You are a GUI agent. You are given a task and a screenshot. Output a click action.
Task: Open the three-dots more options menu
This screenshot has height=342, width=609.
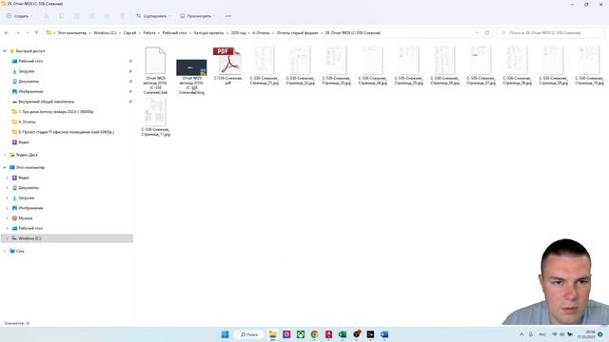click(228, 16)
